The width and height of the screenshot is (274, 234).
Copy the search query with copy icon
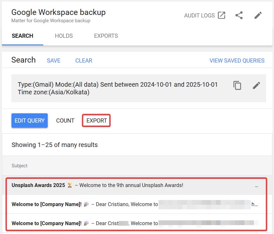pos(237,85)
